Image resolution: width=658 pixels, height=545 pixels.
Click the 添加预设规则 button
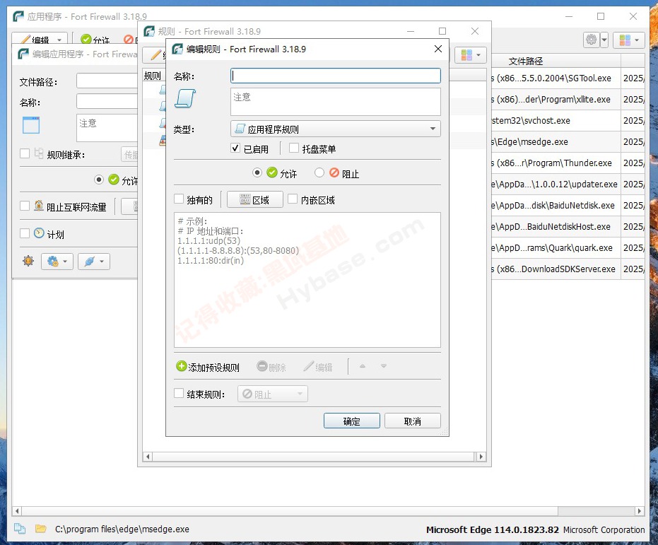208,367
